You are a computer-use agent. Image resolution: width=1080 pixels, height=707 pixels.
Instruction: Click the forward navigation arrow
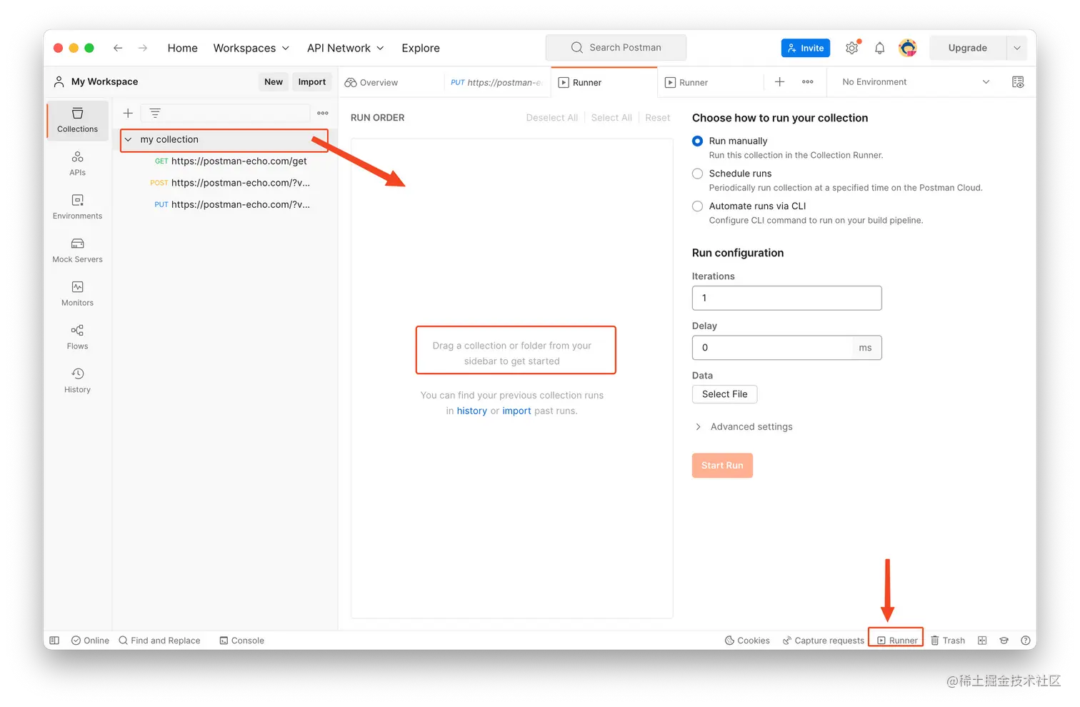pyautogui.click(x=143, y=48)
